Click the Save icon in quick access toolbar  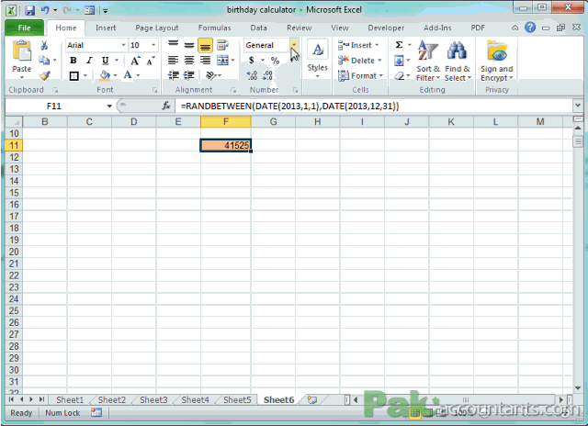point(29,10)
